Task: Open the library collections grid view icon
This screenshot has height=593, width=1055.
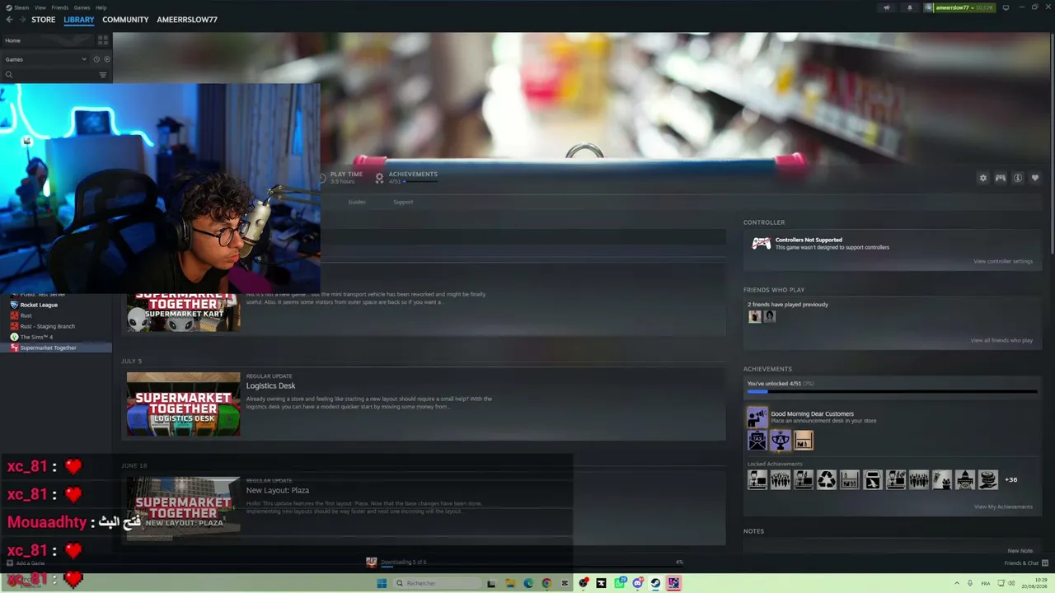Action: pos(103,40)
